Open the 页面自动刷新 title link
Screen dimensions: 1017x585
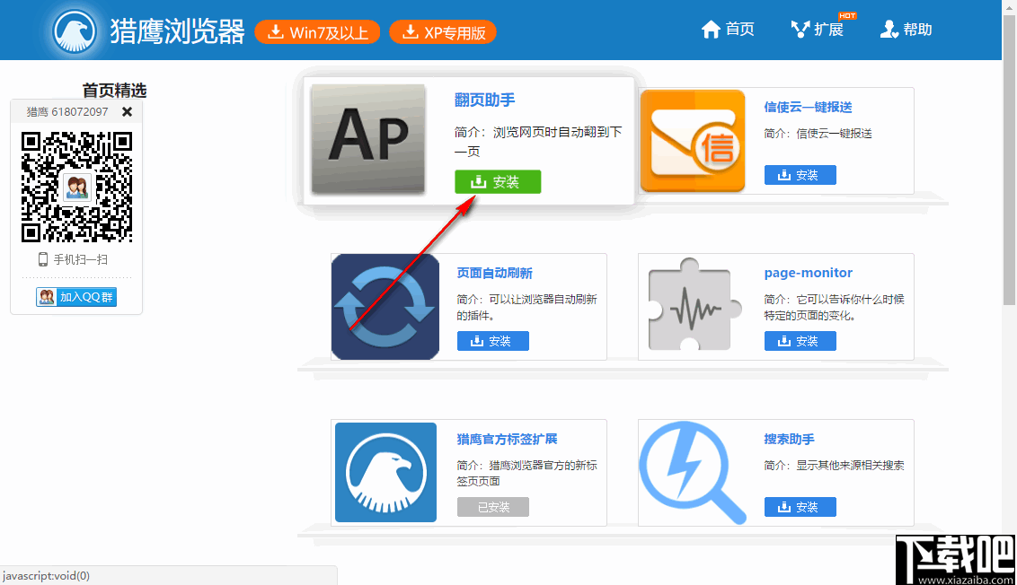pos(494,273)
